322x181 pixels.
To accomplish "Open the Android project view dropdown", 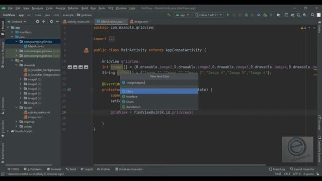I will pyautogui.click(x=17, y=22).
